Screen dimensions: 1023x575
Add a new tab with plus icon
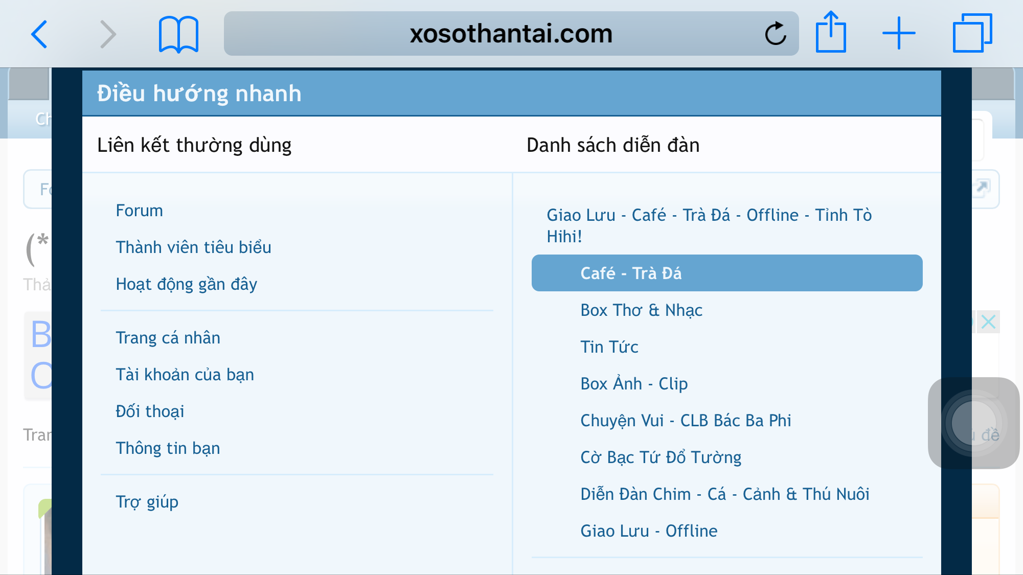coord(899,33)
